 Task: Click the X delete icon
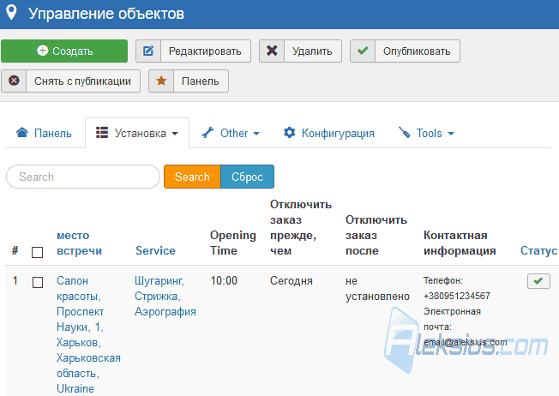click(x=272, y=51)
